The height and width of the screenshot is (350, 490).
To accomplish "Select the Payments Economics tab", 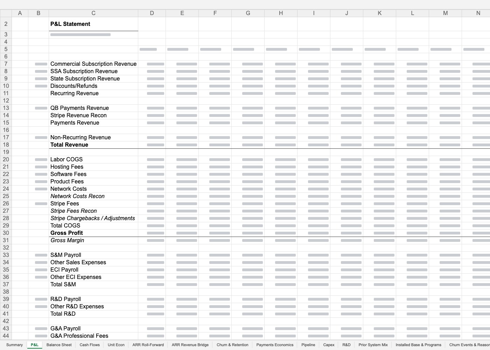I will [x=275, y=345].
